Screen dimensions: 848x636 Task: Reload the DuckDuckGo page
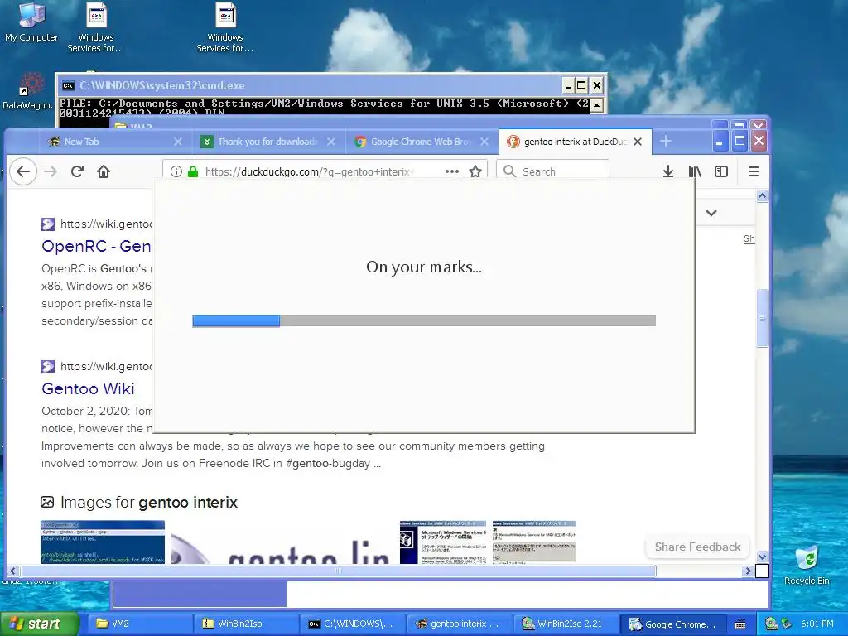tap(77, 171)
